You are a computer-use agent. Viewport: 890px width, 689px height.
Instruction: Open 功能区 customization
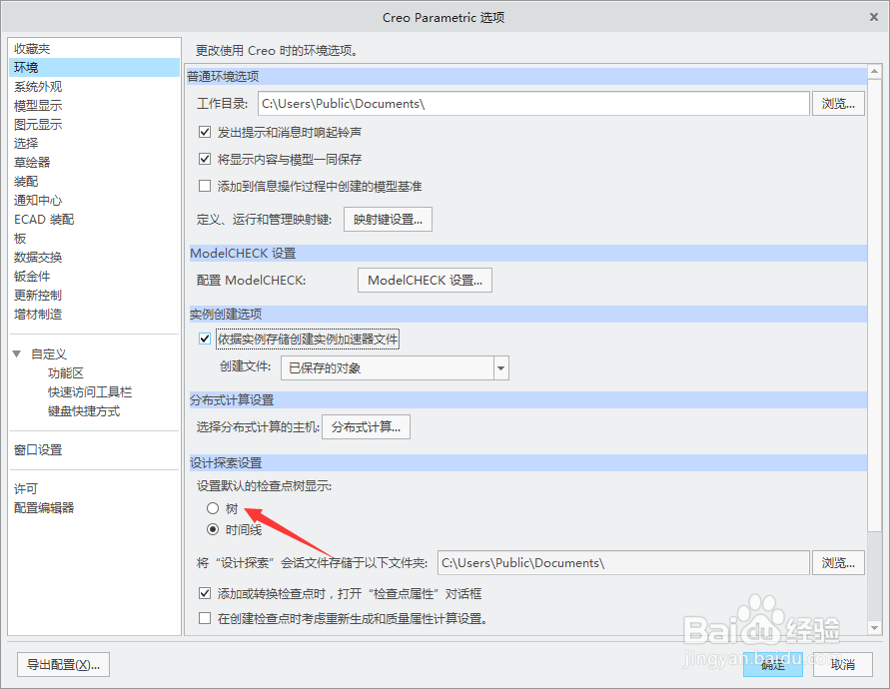pos(66,373)
